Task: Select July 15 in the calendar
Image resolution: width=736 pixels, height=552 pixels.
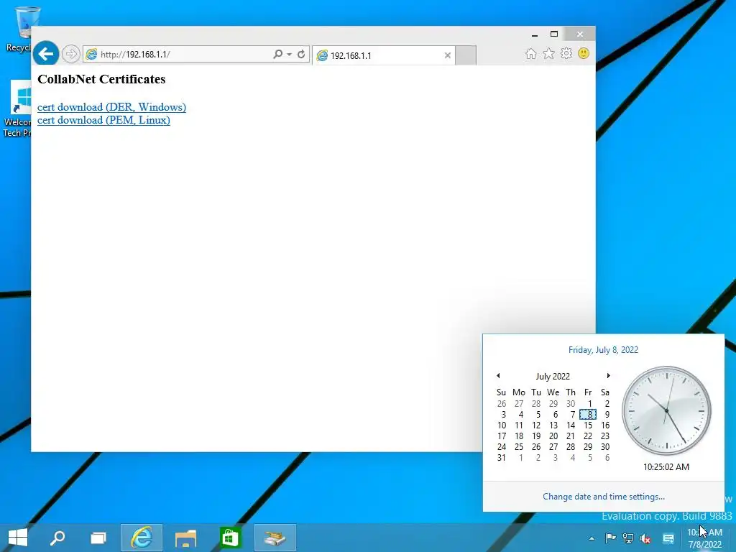Action: coord(588,425)
